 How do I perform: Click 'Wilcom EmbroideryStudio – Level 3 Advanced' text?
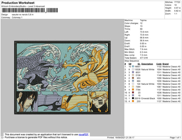tap(23, 6)
